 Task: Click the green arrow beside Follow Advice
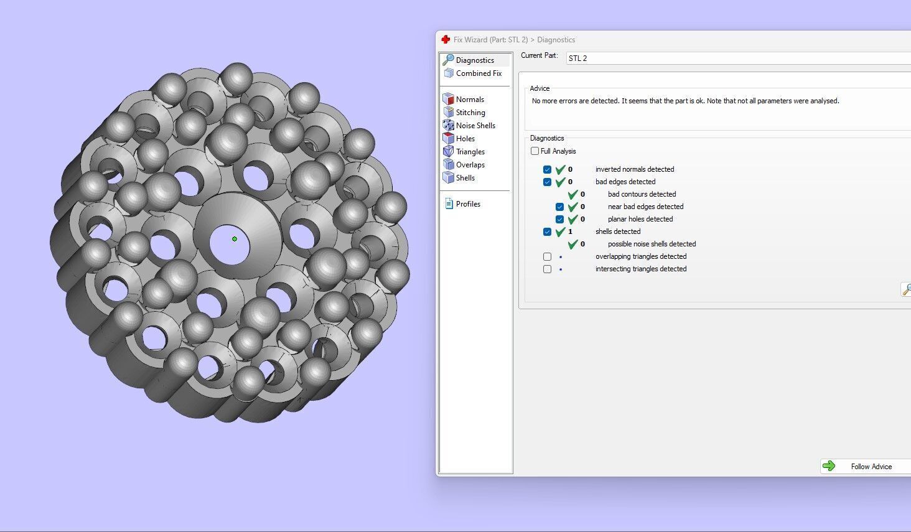point(829,466)
